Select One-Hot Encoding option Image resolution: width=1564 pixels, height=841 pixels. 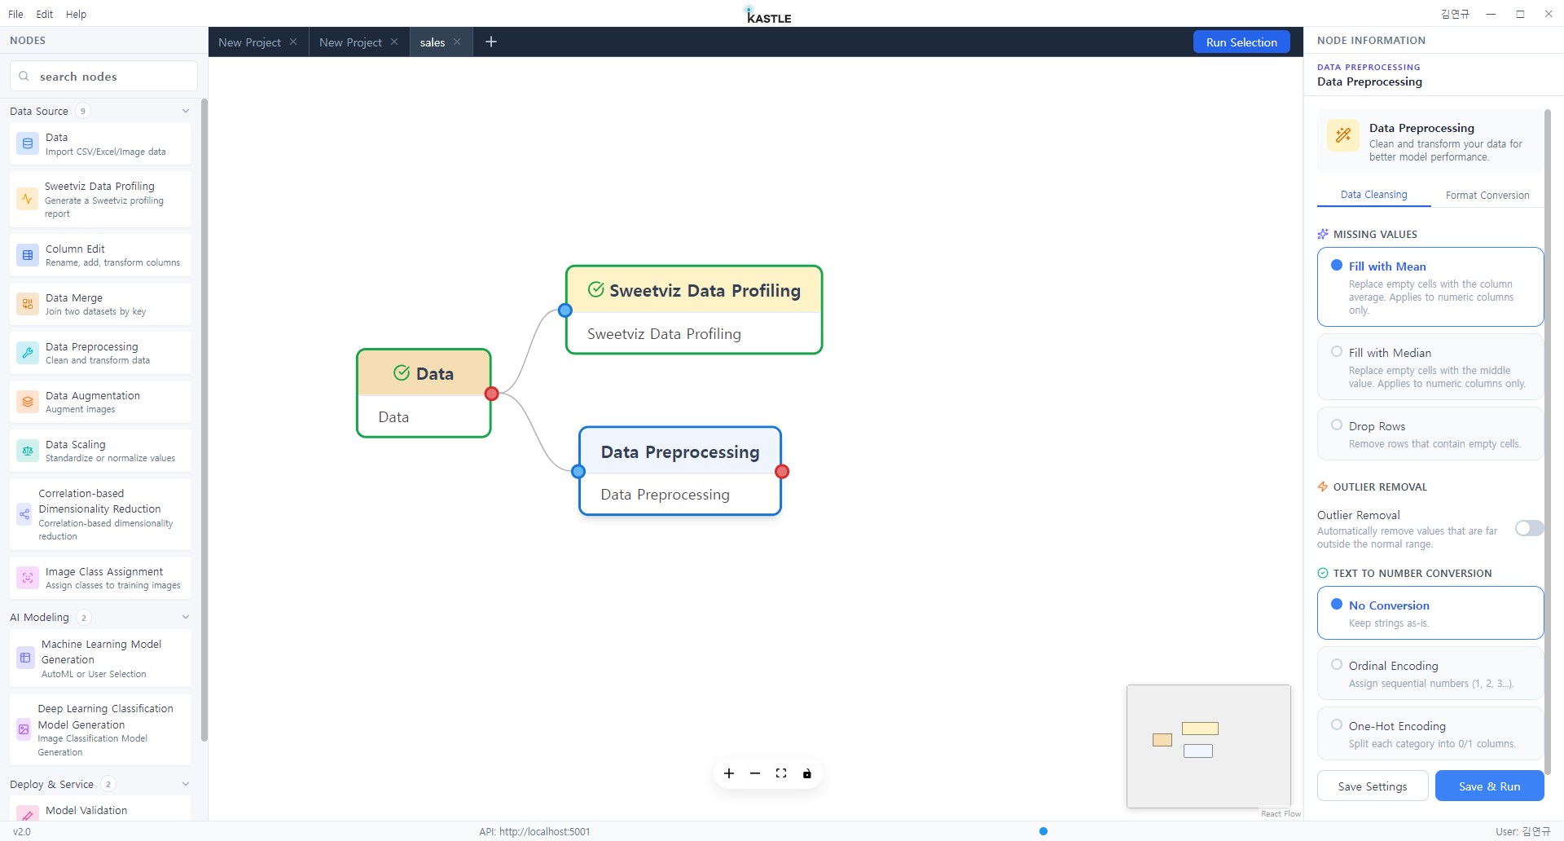[x=1430, y=733]
